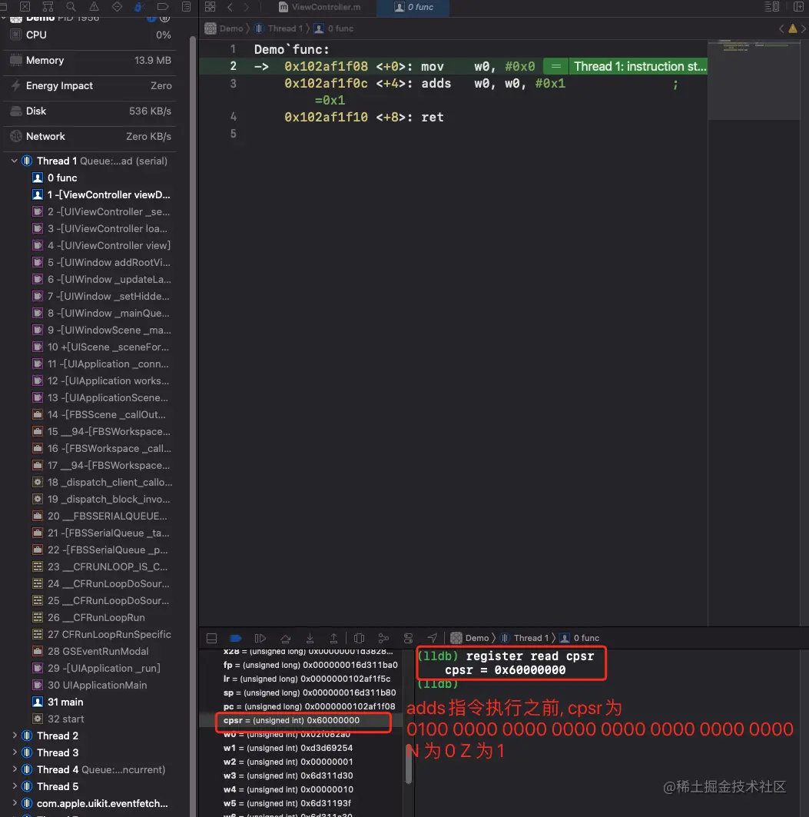Collapse the Demo process disclosure triangle
The height and width of the screenshot is (817, 809).
(4, 18)
